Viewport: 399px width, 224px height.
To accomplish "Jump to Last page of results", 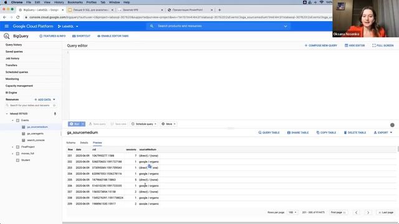I will pos(386,212).
